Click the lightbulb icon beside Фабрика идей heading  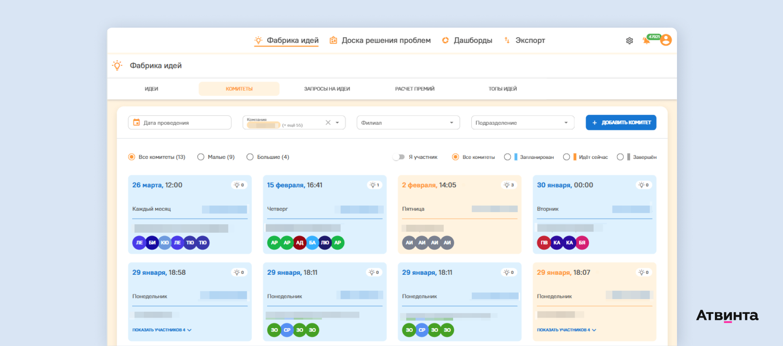pos(117,66)
